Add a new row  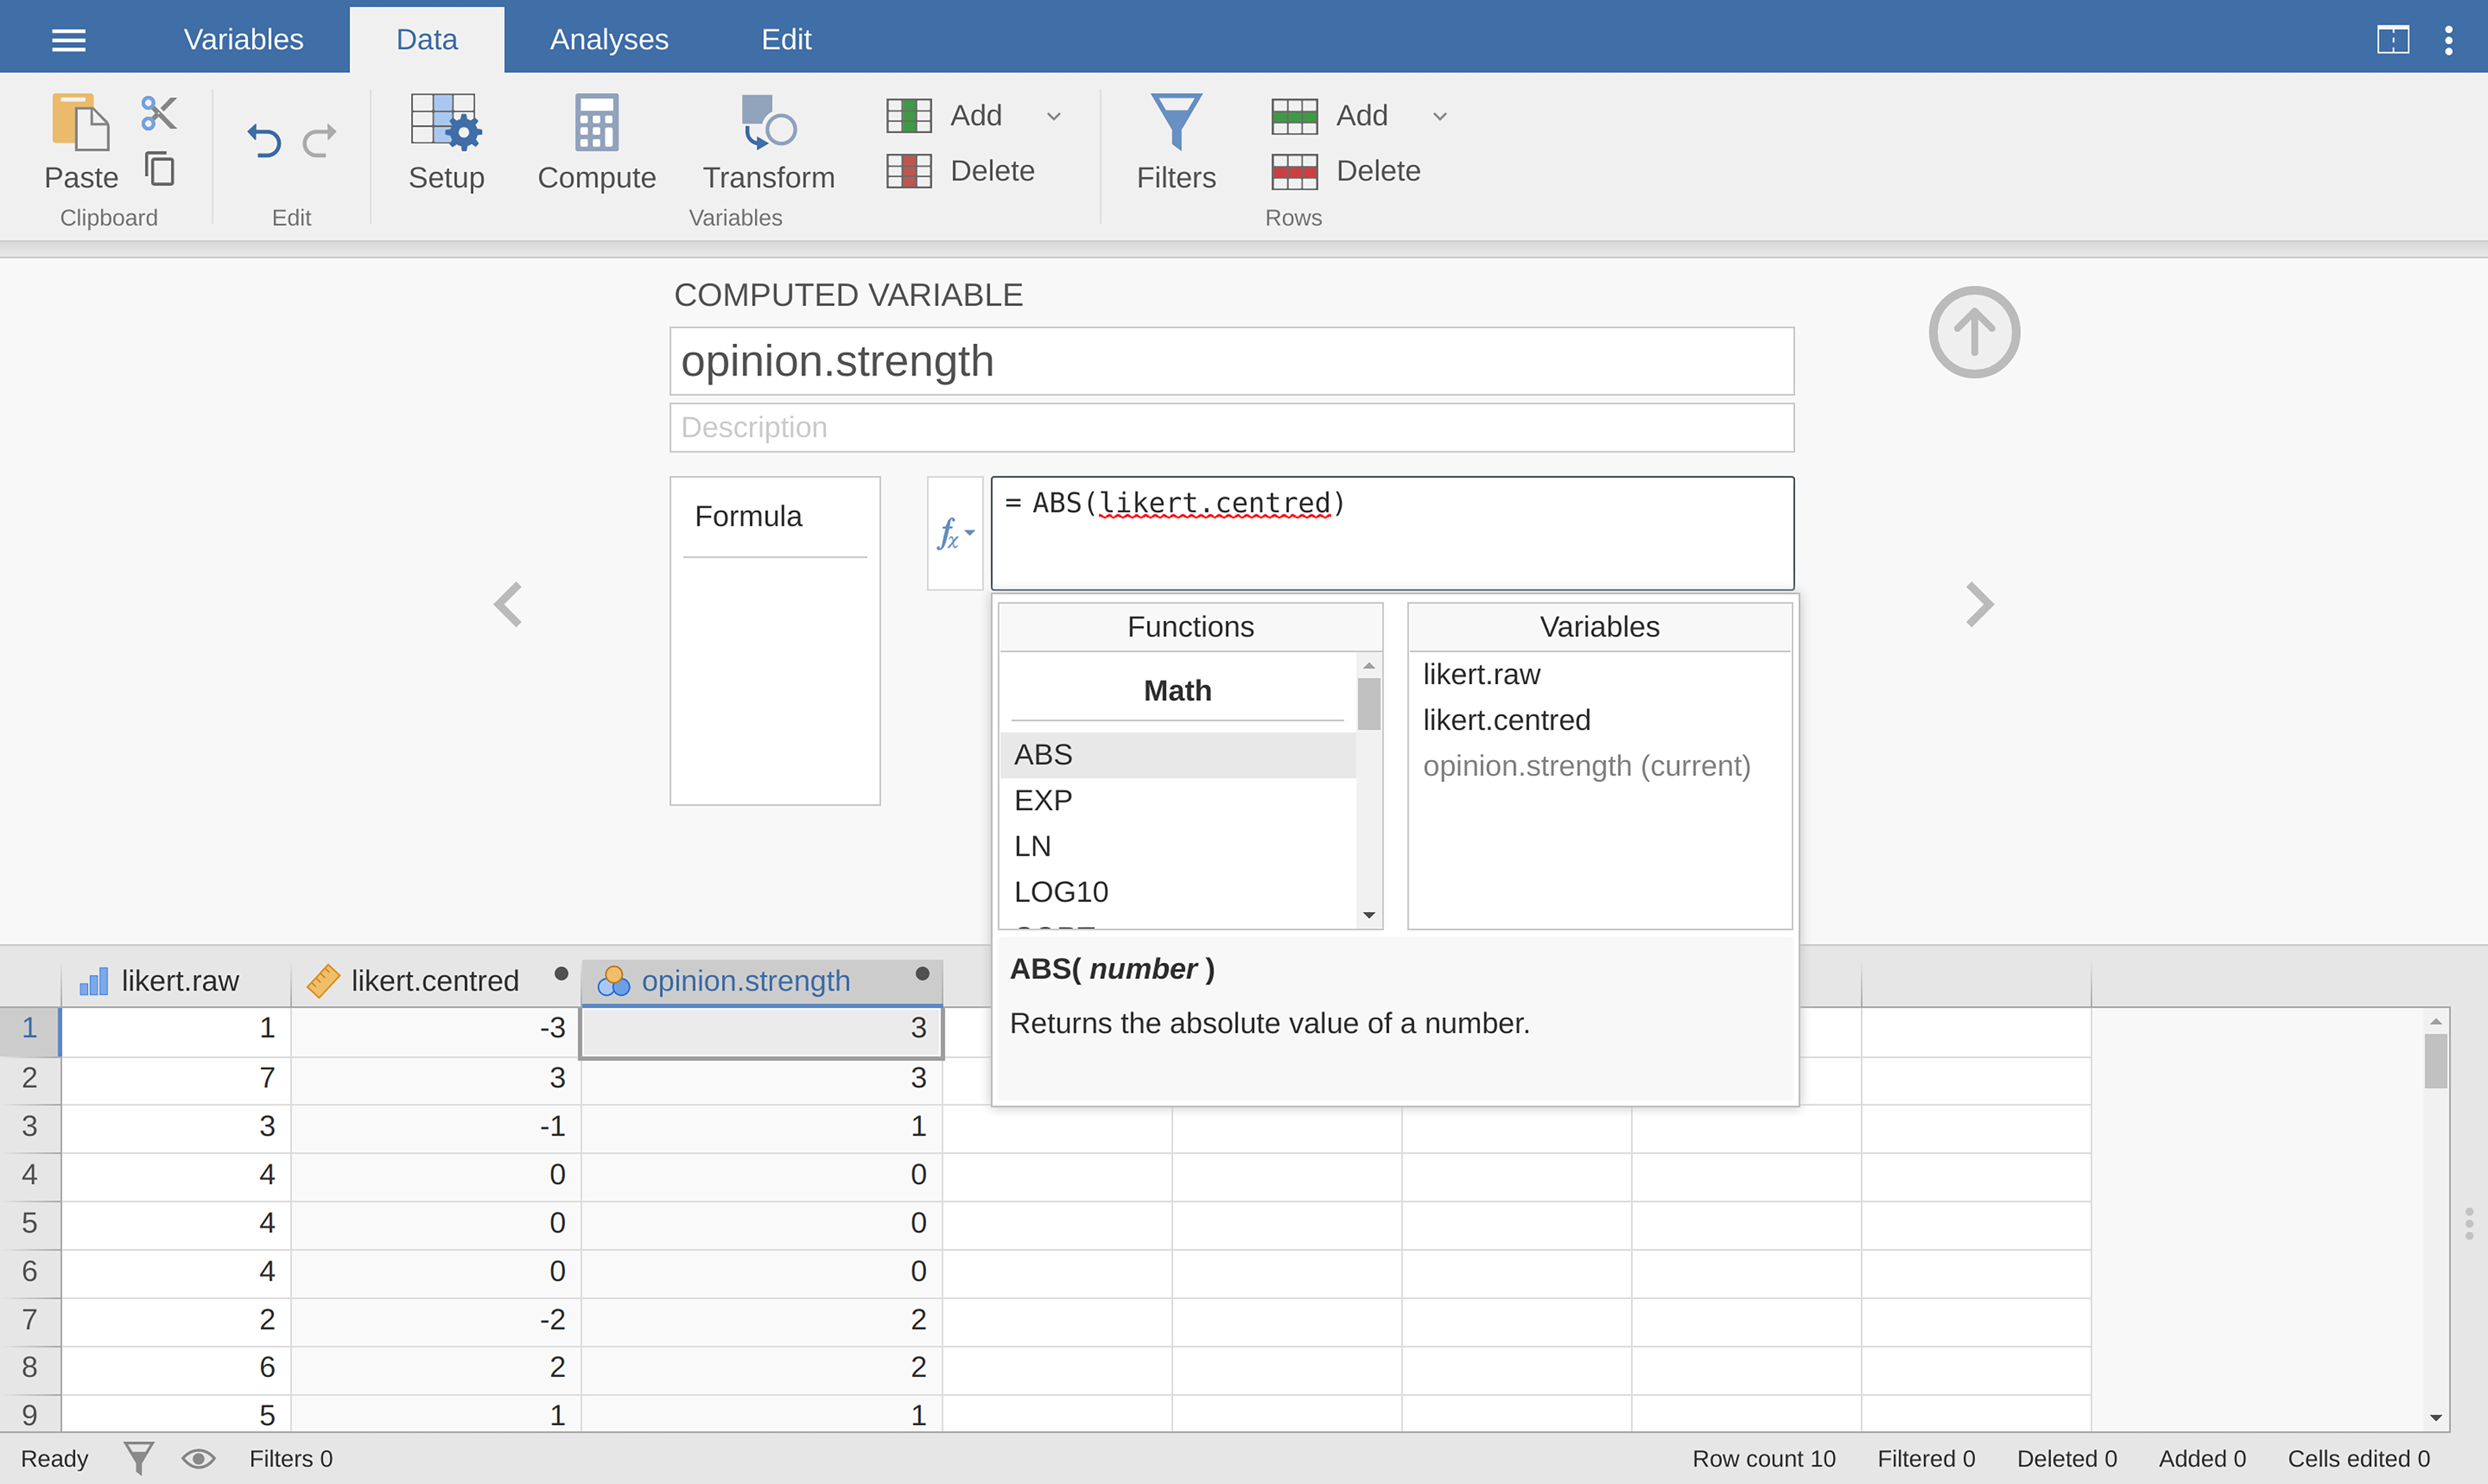tap(1330, 116)
